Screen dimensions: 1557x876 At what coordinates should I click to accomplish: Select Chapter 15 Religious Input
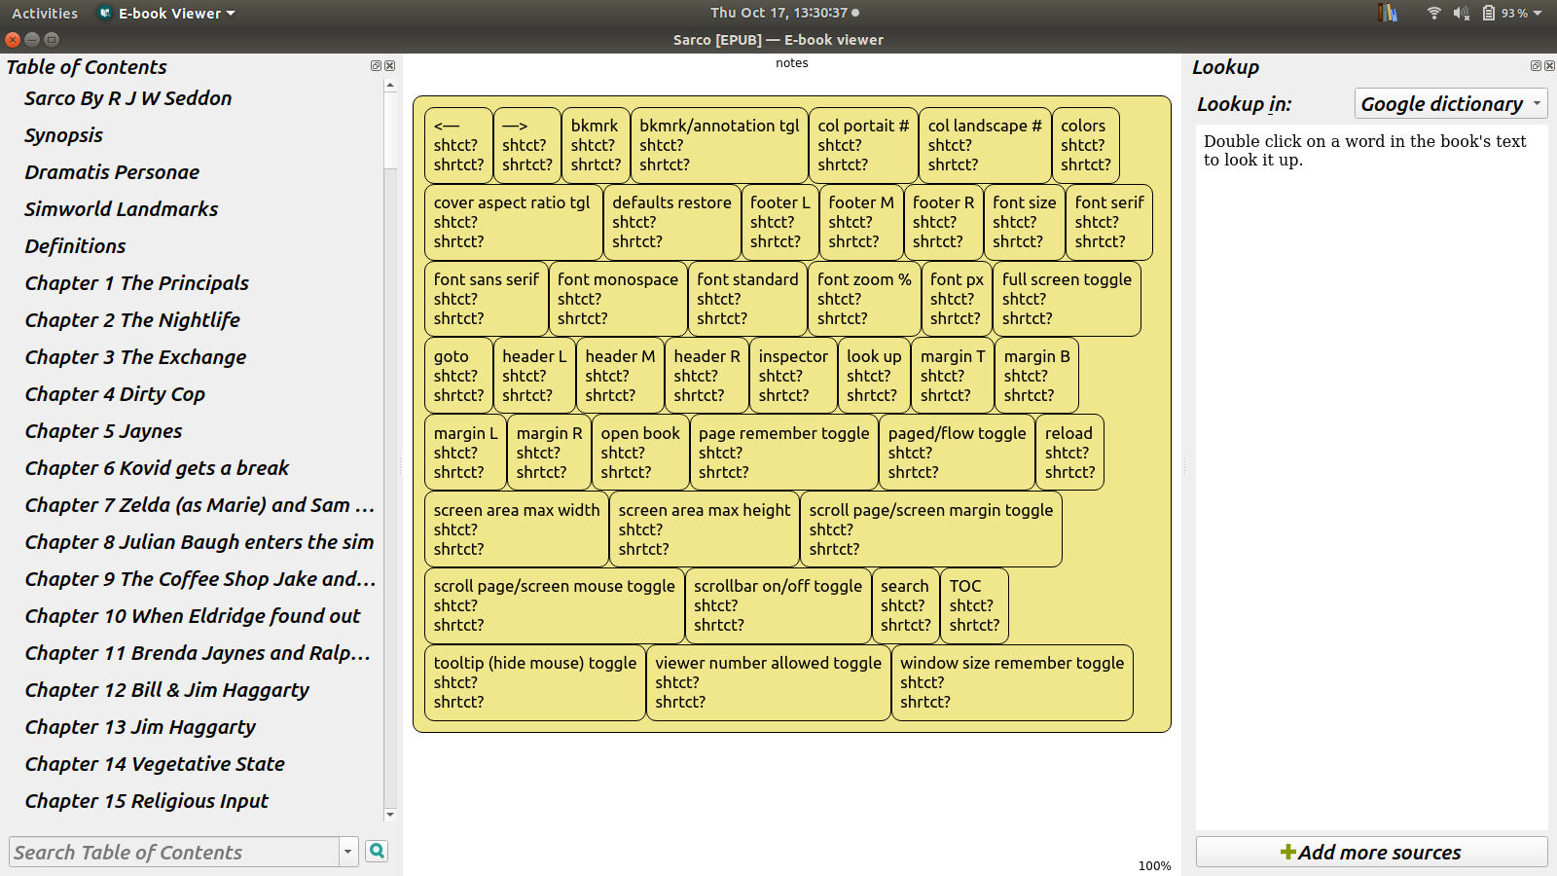tap(147, 801)
